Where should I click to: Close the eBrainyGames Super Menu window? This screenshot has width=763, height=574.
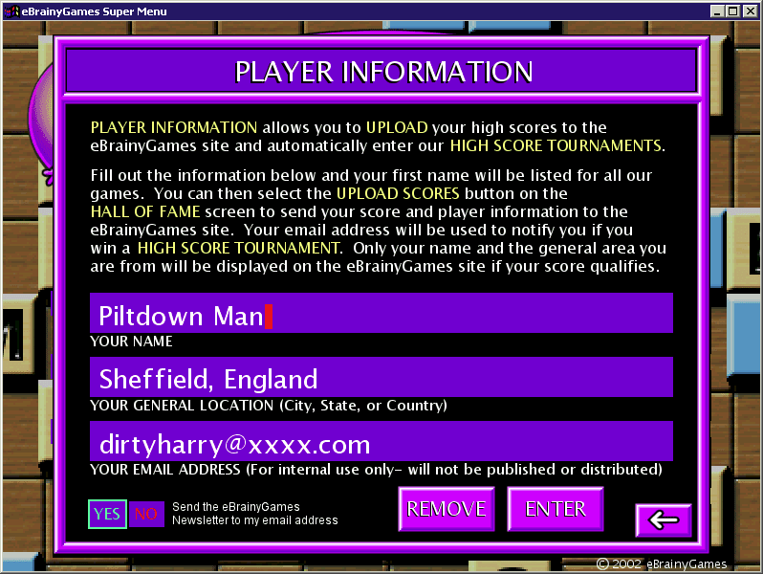point(750,11)
